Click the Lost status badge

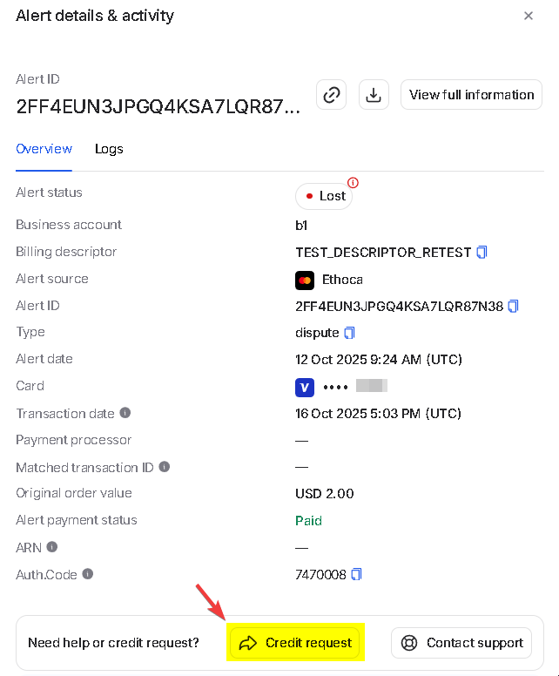(x=324, y=196)
